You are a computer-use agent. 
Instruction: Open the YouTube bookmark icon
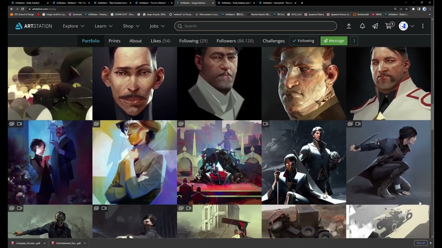(38, 14)
